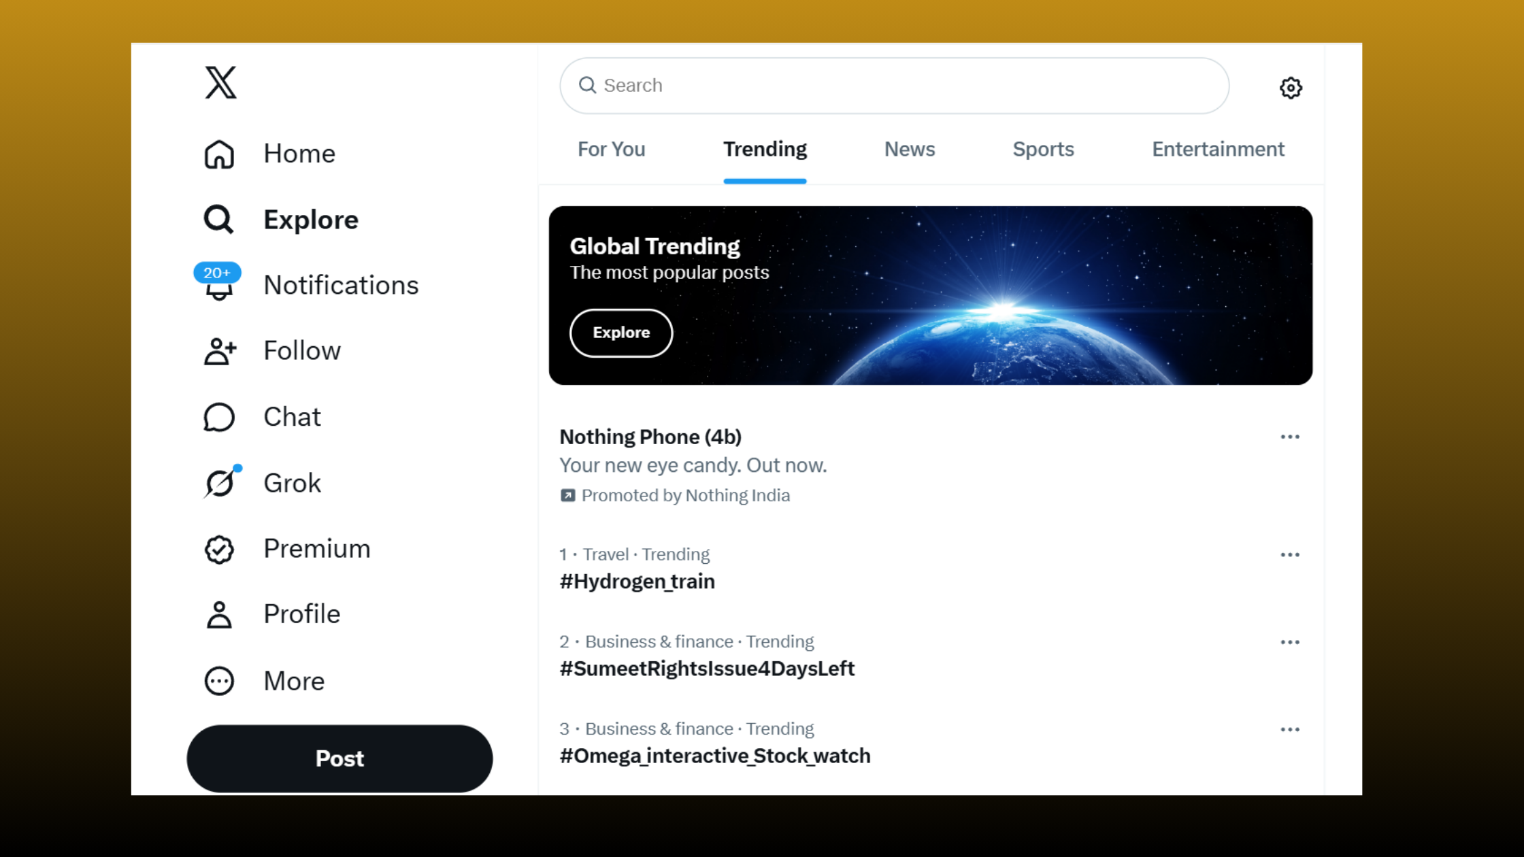This screenshot has width=1524, height=857.
Task: Open the Chat bubble icon
Action: [x=219, y=417]
